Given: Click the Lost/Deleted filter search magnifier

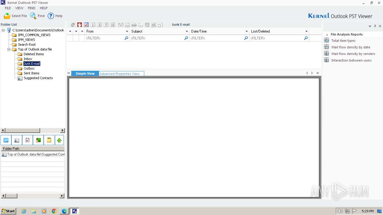Looking at the screenshot, I should [x=306, y=38].
